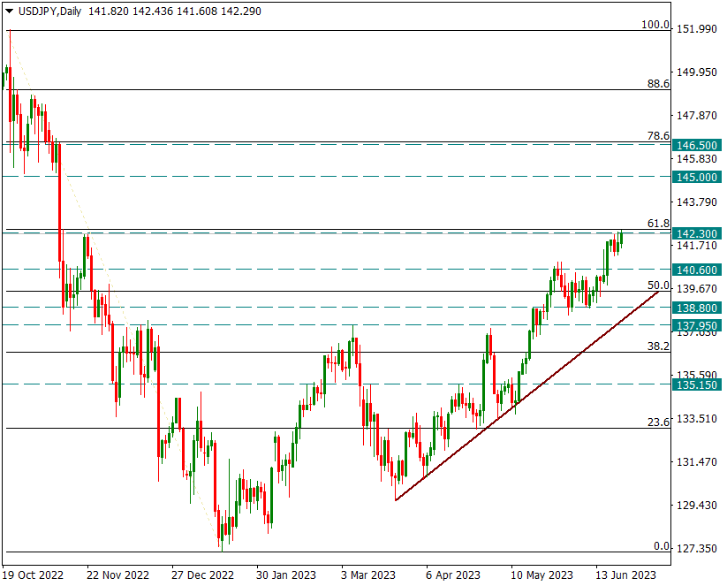Viewport: 727px width, 586px height.
Task: Select the 135.150 price level label
Action: coord(697,384)
